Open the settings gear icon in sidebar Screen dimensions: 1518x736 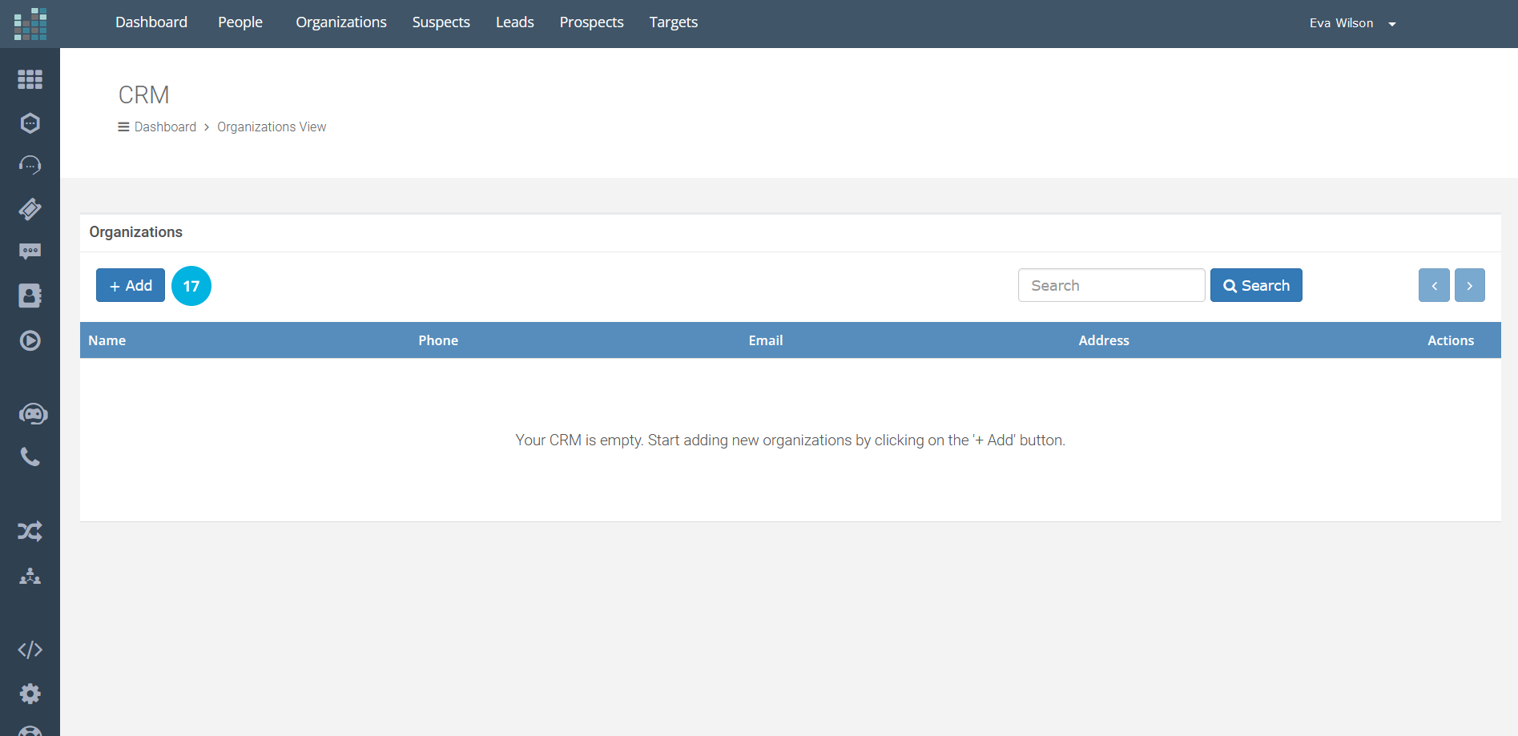(30, 694)
